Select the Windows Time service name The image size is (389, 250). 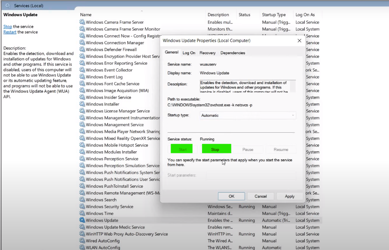coord(100,213)
